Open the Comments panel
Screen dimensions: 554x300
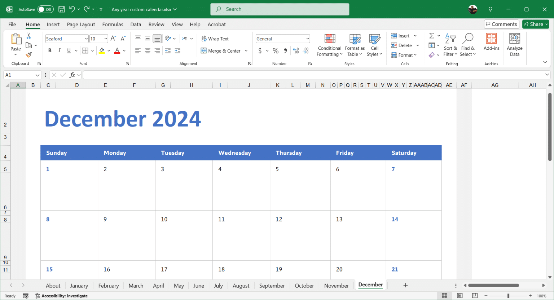tap(501, 24)
